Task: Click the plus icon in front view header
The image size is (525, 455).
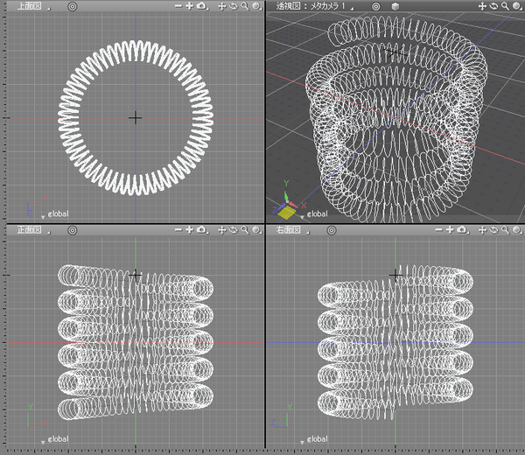Action: [190, 229]
